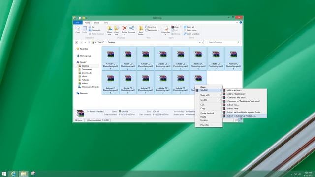Expand Share with in the context menu
Image resolution: width=315 pixels, height=177 pixels.
point(209,95)
